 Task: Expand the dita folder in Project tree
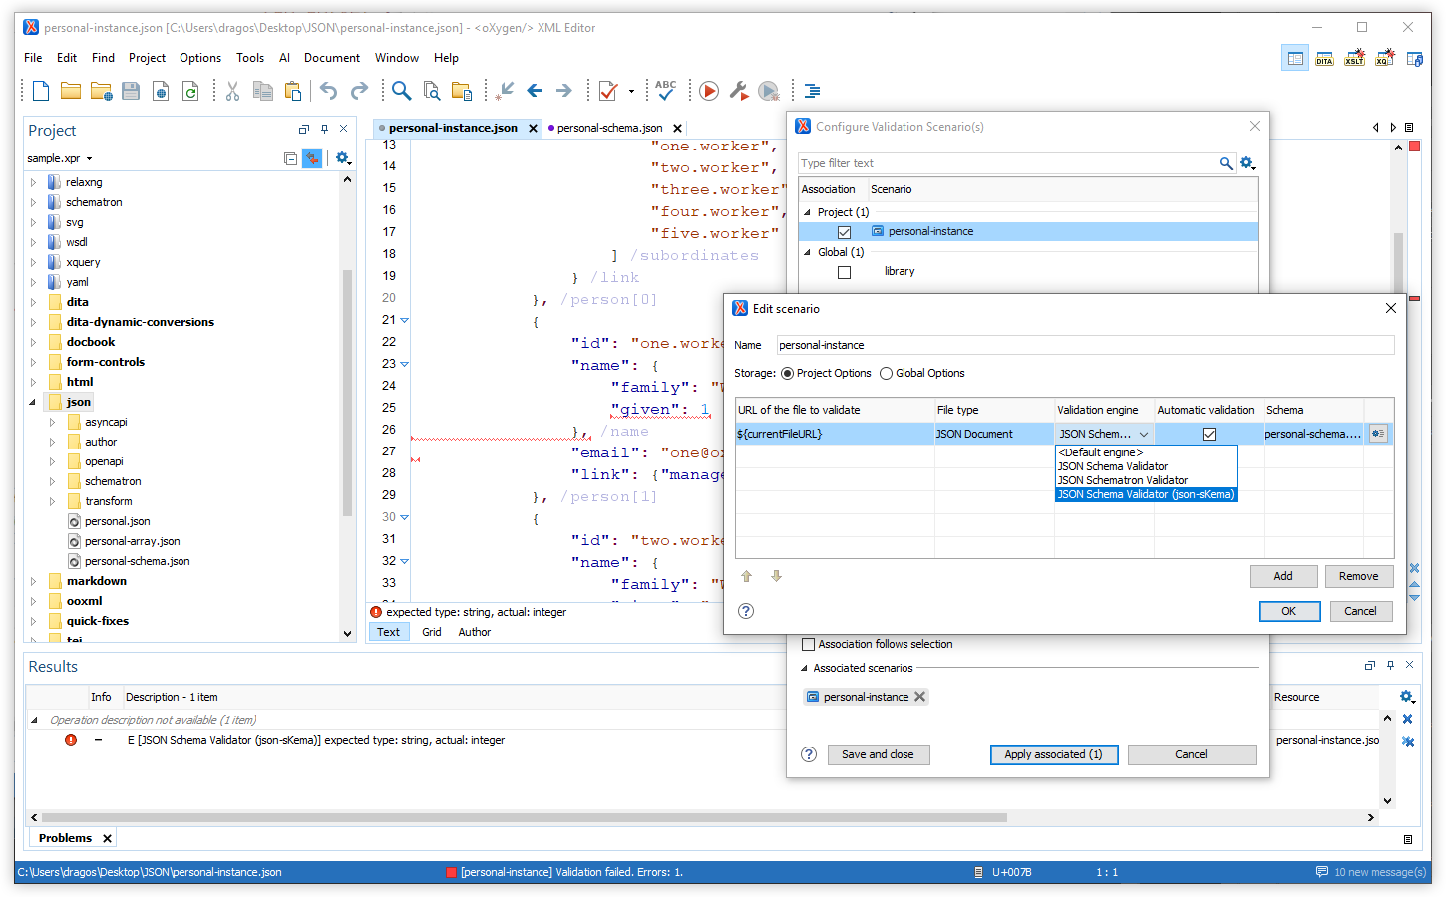tap(32, 302)
